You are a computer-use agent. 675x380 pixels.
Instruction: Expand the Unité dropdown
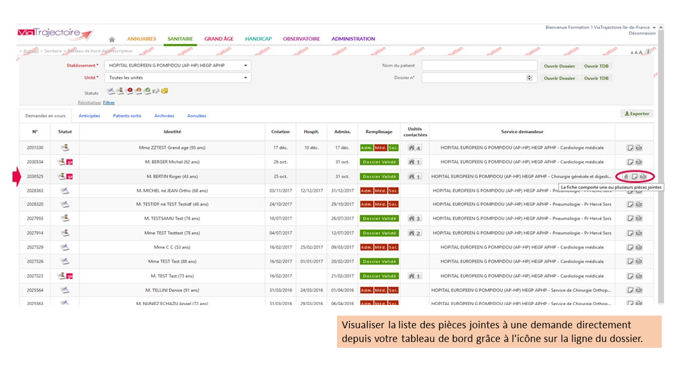pyautogui.click(x=245, y=78)
